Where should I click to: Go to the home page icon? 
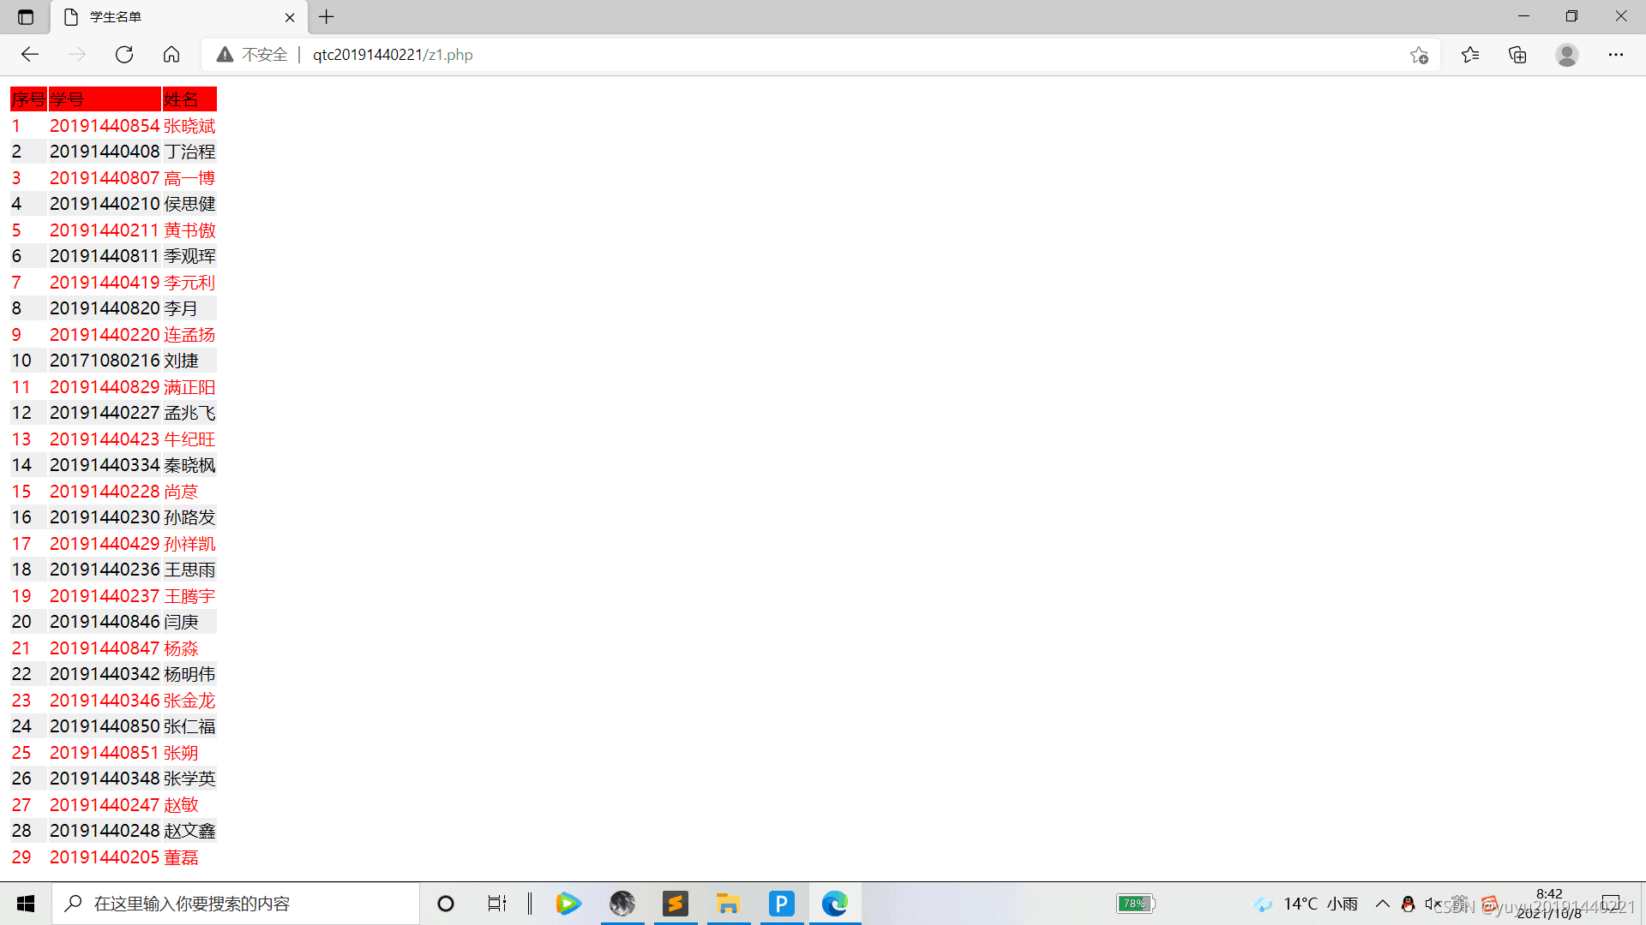(171, 55)
